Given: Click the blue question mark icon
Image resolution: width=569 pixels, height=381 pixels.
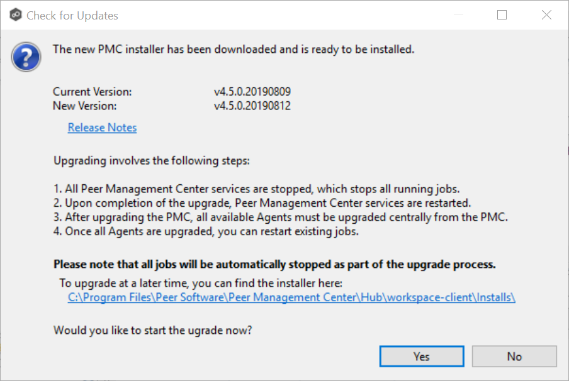Looking at the screenshot, I should coord(26,58).
